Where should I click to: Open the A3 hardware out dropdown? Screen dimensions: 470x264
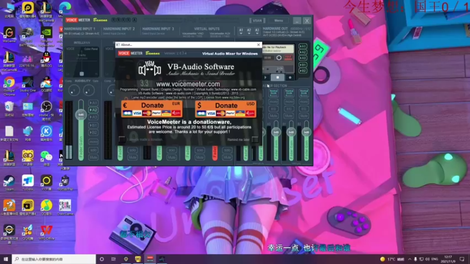point(257,31)
